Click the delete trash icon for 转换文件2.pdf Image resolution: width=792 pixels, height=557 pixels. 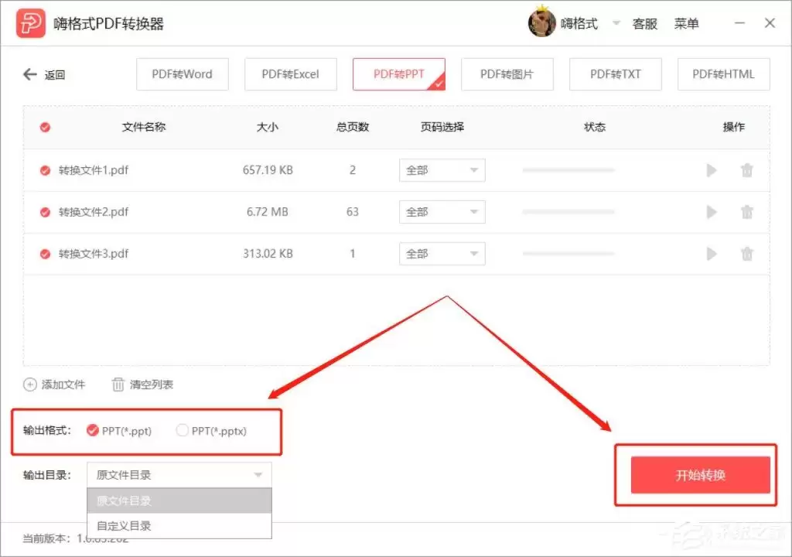pyautogui.click(x=747, y=212)
